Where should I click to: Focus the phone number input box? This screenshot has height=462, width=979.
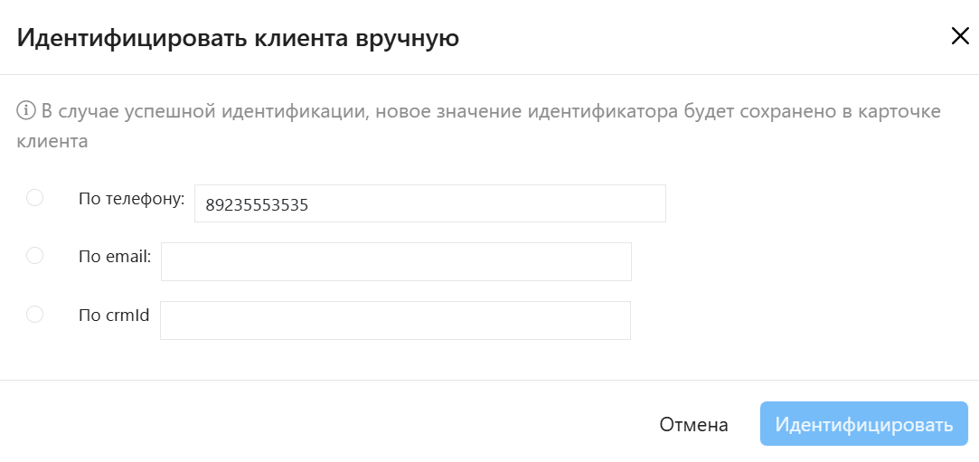(430, 203)
